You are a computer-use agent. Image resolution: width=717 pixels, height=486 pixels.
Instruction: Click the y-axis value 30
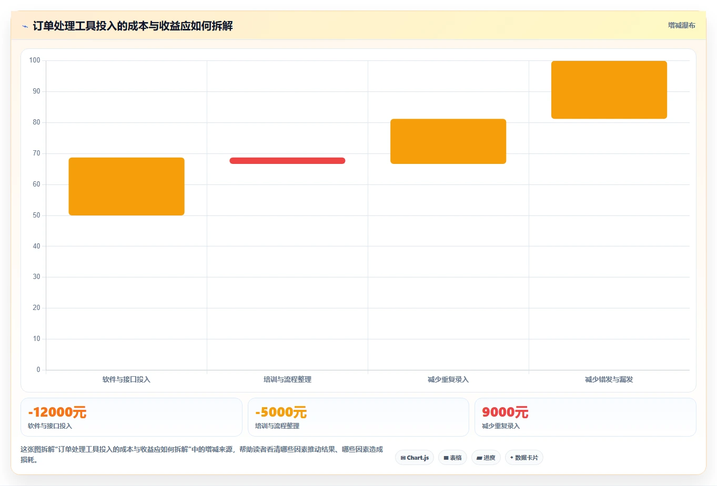point(36,277)
